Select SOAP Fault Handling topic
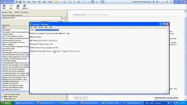Screen dimensions: 187x105 point(9,61)
